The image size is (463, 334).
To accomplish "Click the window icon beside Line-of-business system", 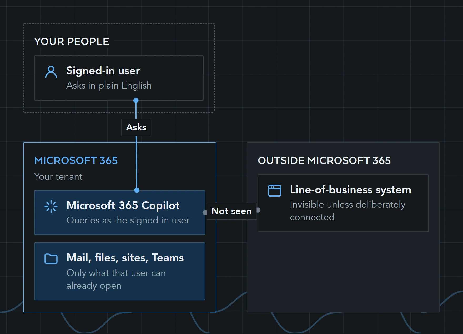I will (275, 191).
